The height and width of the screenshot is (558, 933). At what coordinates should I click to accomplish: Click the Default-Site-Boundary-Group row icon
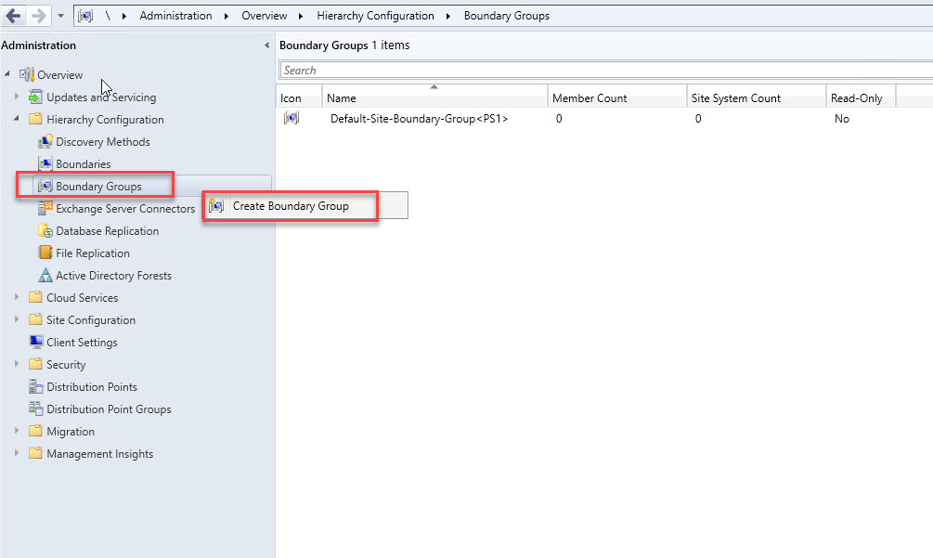tap(291, 119)
